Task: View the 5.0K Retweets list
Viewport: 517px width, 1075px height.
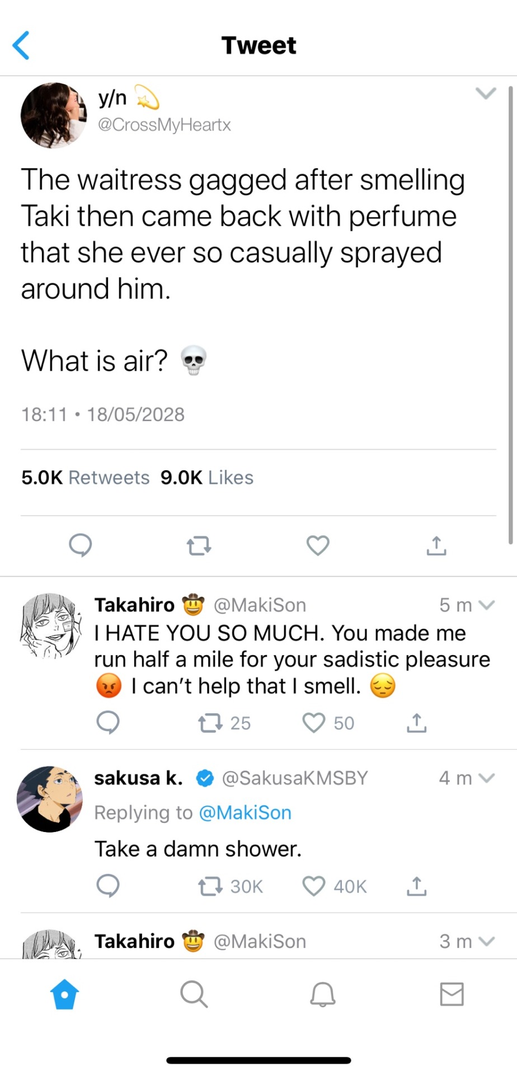Action: coord(86,478)
